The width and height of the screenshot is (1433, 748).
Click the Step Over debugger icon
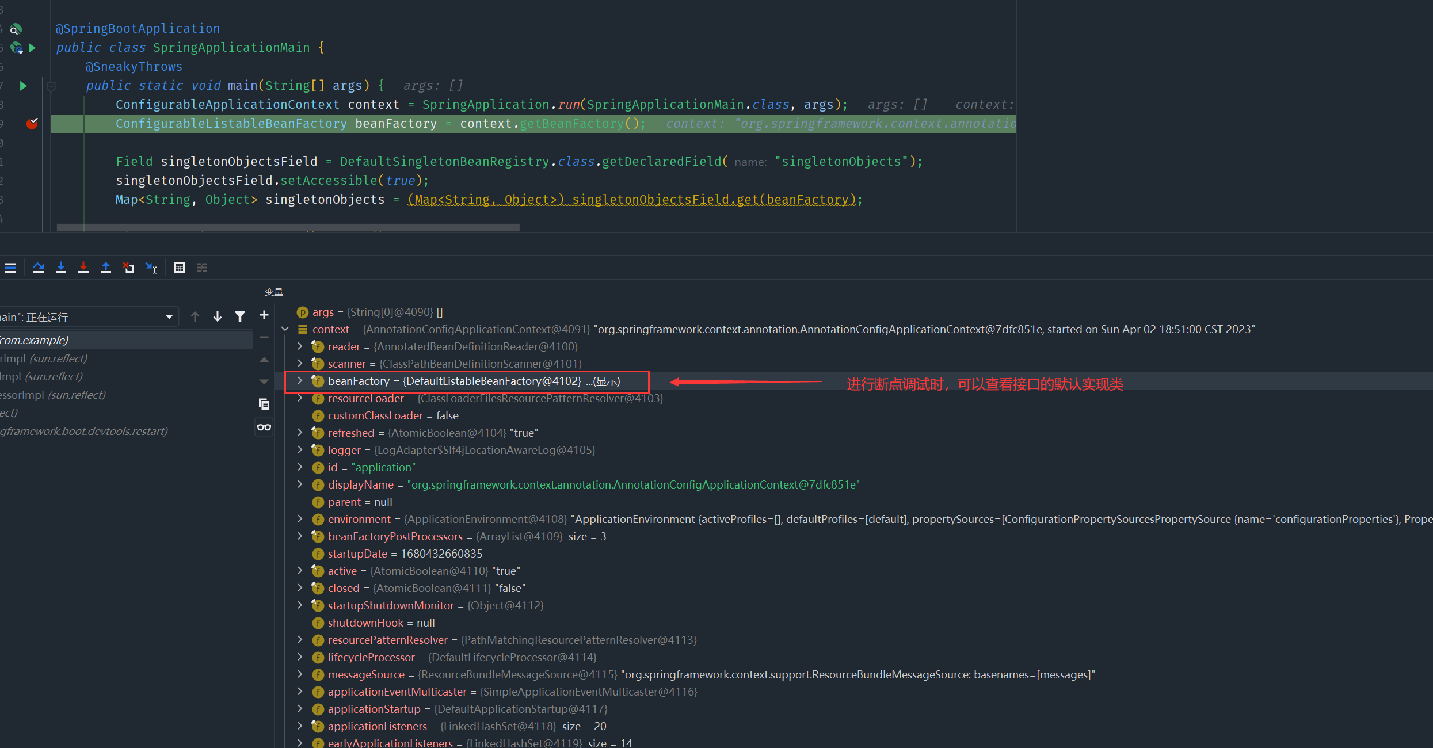coord(39,268)
